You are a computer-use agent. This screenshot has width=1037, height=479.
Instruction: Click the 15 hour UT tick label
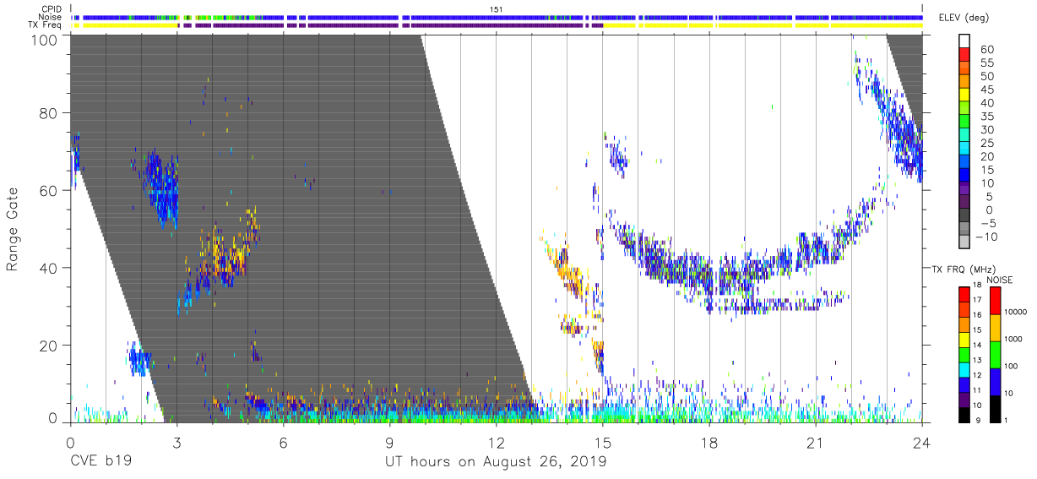coord(603,443)
